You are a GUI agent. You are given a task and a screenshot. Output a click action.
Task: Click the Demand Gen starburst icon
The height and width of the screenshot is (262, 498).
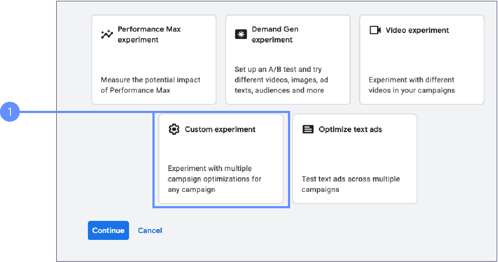pos(241,35)
